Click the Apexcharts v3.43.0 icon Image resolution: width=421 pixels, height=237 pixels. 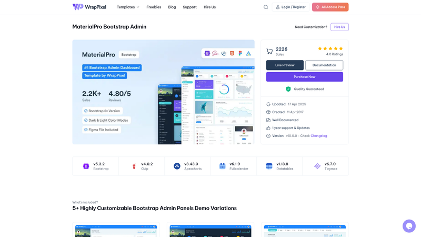tap(177, 166)
